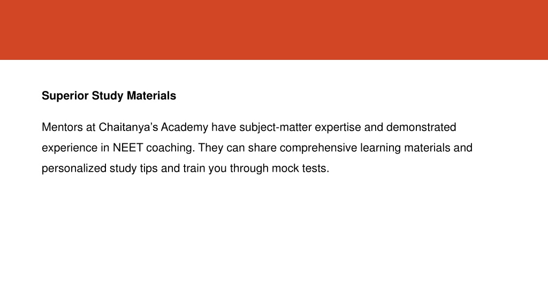This screenshot has width=548, height=308.
Task: Click the 'Superior Study Materials' heading
Action: click(109, 96)
